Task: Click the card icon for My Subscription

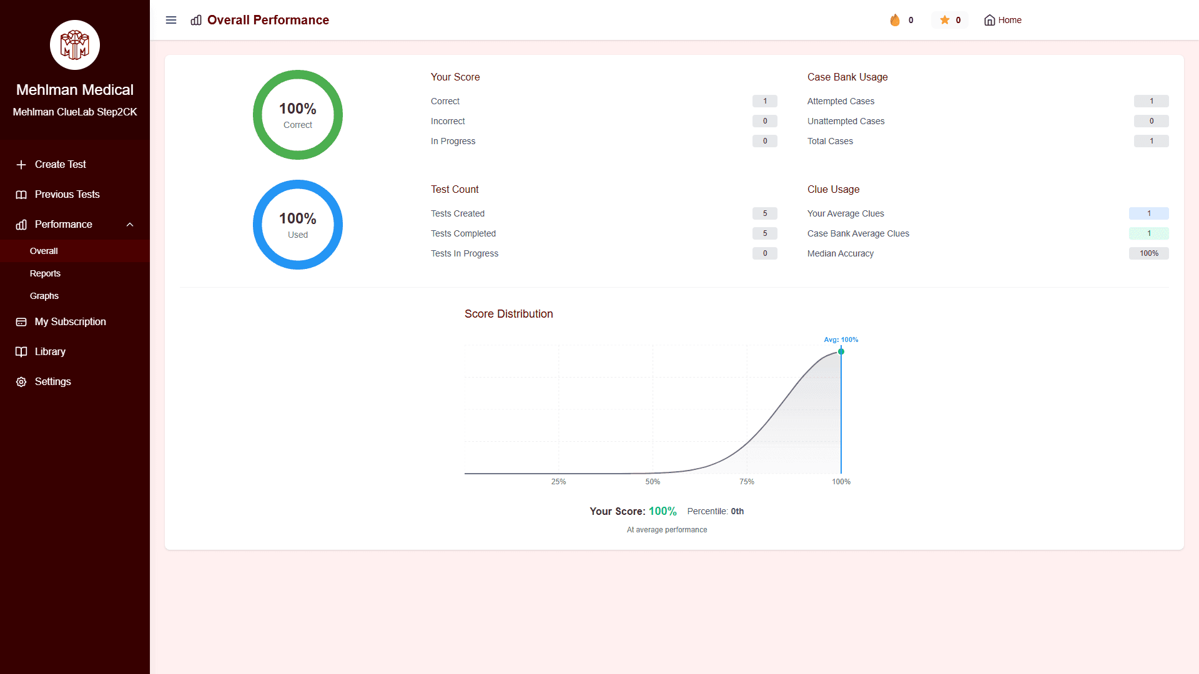Action: click(21, 322)
